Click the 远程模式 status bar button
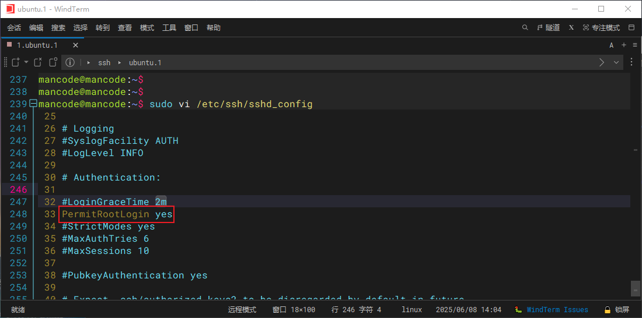This screenshot has width=642, height=318. (x=242, y=310)
